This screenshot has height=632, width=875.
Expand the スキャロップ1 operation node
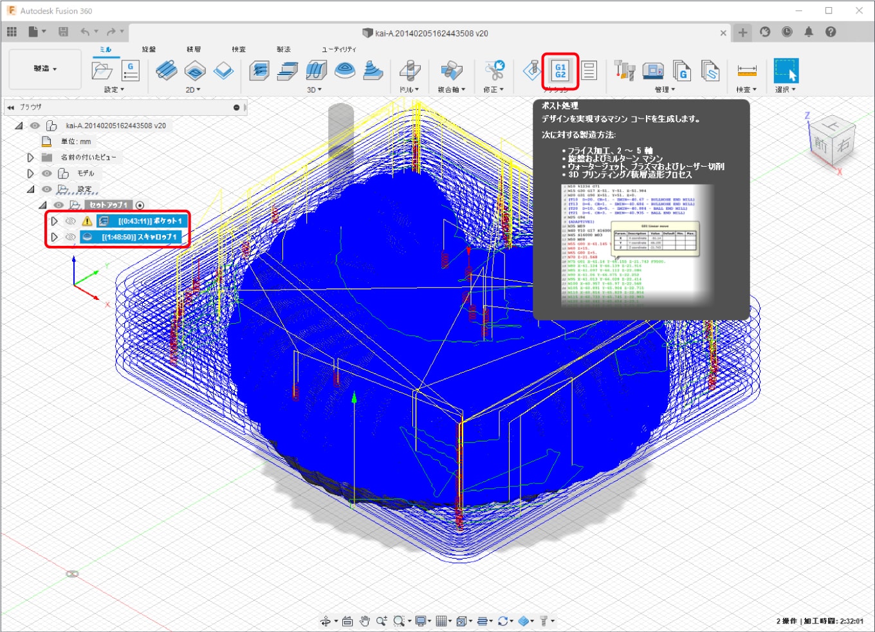[x=55, y=237]
